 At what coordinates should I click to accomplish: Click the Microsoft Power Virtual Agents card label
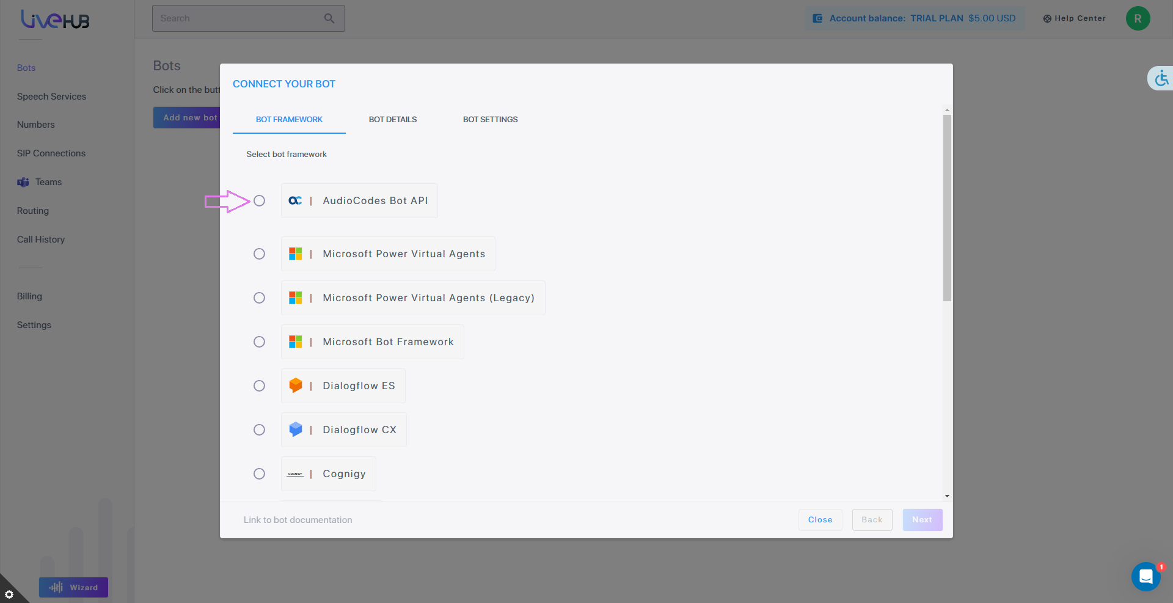click(x=404, y=254)
